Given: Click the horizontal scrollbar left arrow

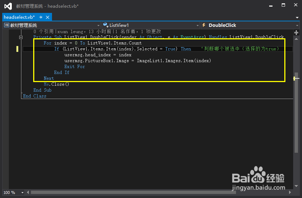Looking at the screenshot, I should coord(28,192).
